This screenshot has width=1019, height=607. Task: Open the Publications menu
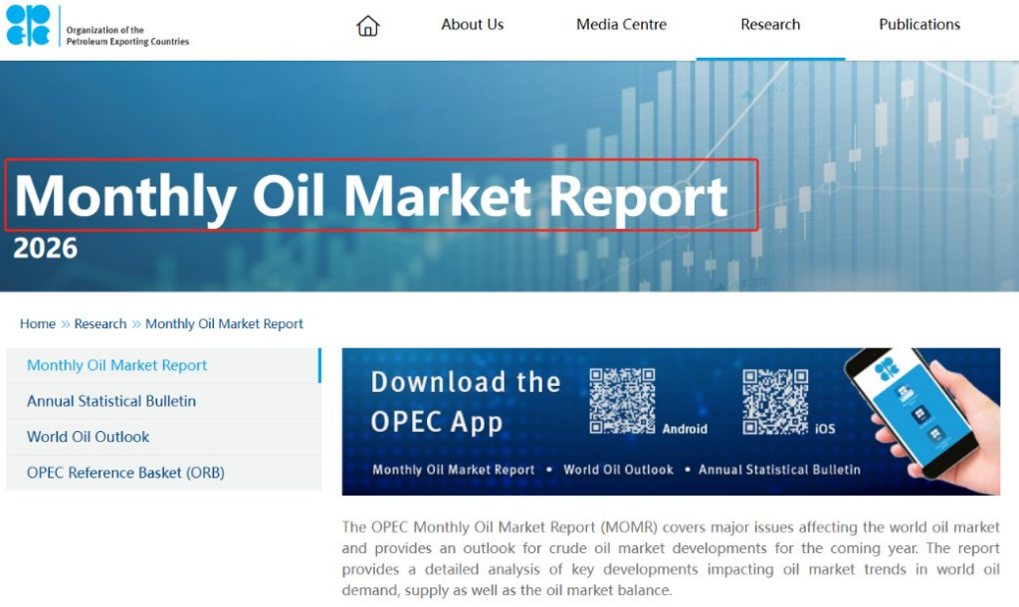(919, 25)
